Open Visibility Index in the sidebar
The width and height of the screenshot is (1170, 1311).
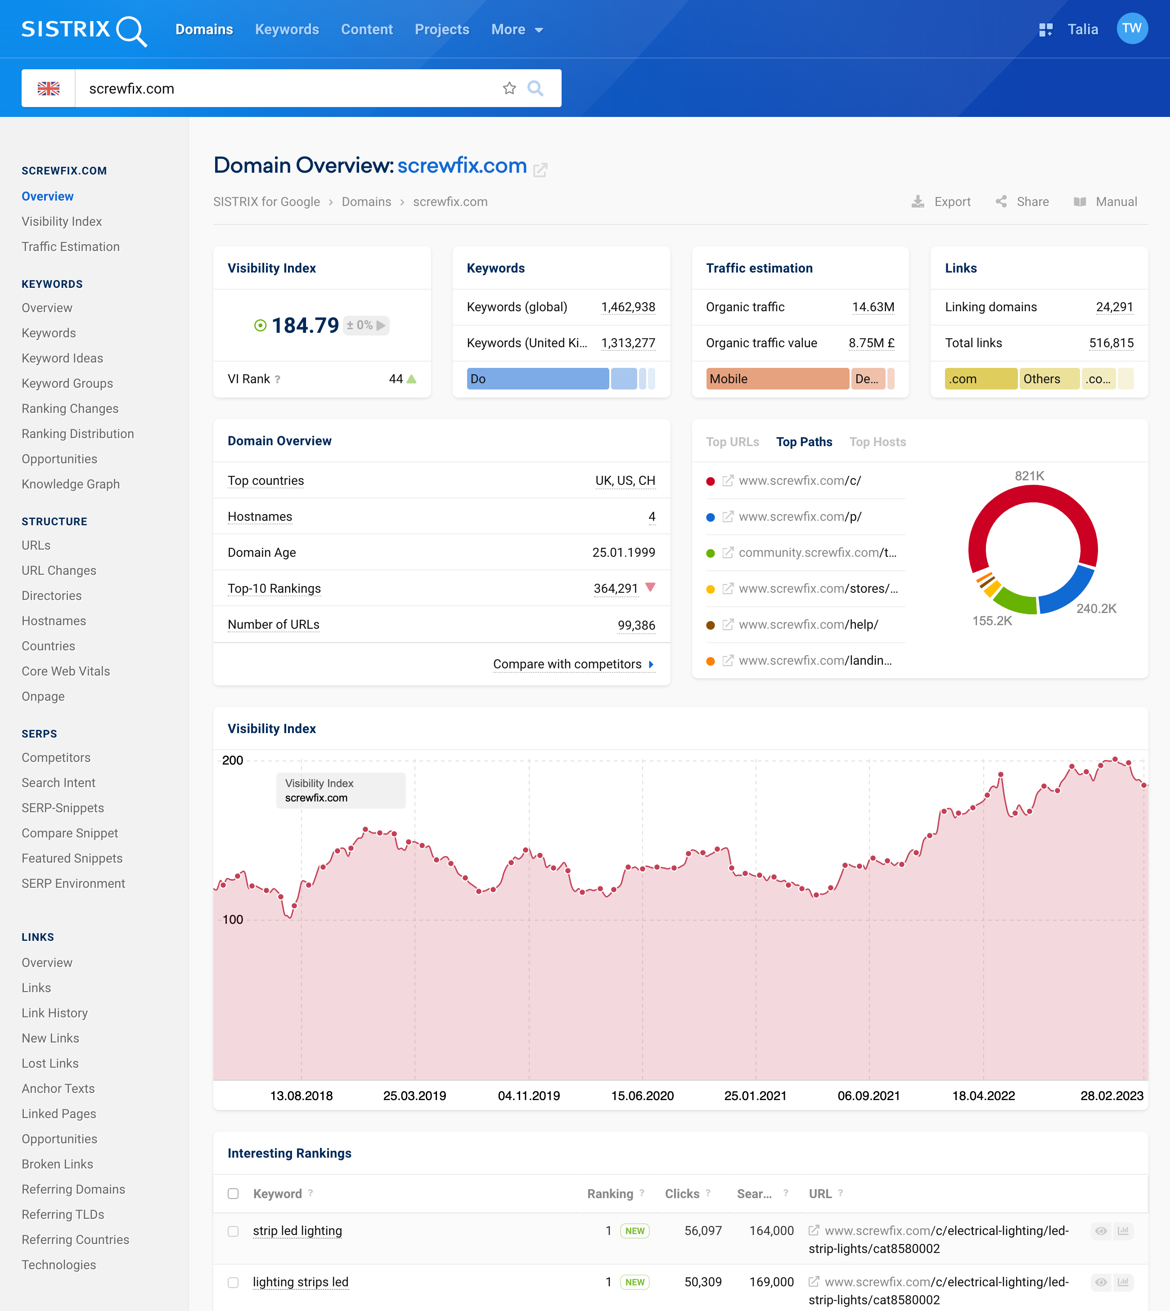point(62,222)
